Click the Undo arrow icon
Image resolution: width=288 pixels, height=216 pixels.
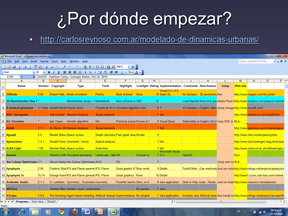pos(70,67)
